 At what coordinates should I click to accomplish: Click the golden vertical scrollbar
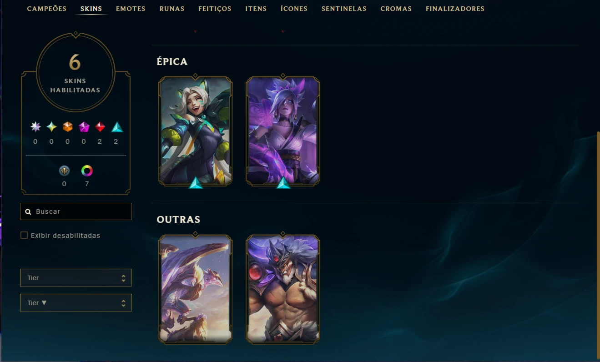click(x=598, y=246)
